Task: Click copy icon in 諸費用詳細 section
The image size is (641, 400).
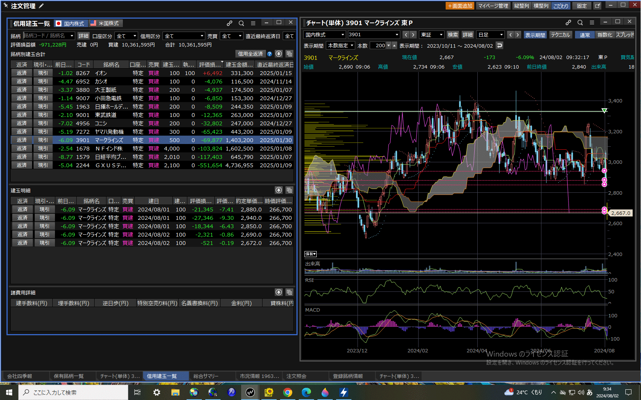Action: point(289,292)
